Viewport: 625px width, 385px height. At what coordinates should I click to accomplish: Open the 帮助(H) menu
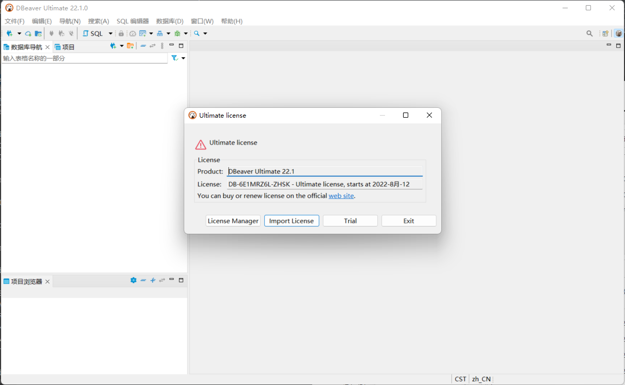[232, 21]
